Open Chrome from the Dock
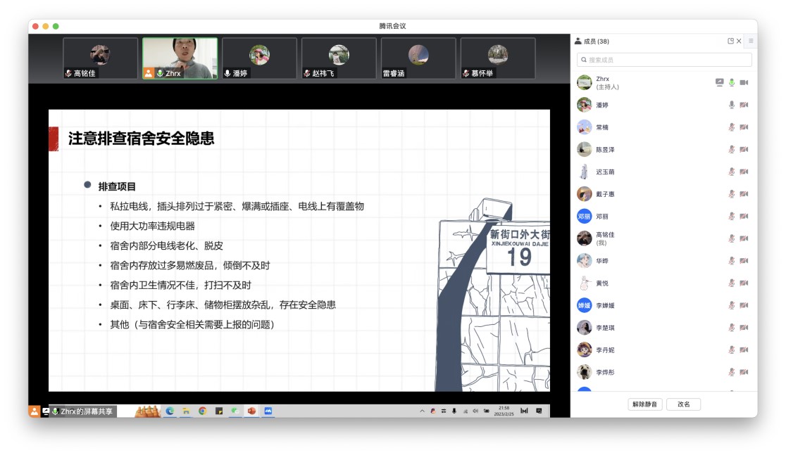Screen dimensions: 786x455 click(x=202, y=411)
